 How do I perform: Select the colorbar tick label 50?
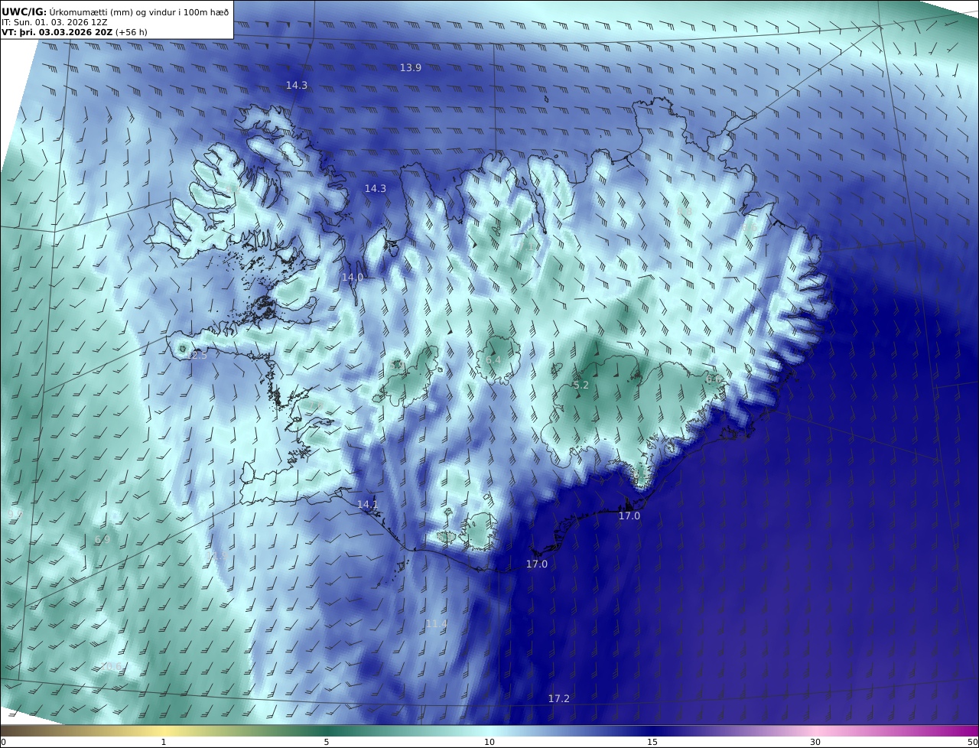point(973,742)
